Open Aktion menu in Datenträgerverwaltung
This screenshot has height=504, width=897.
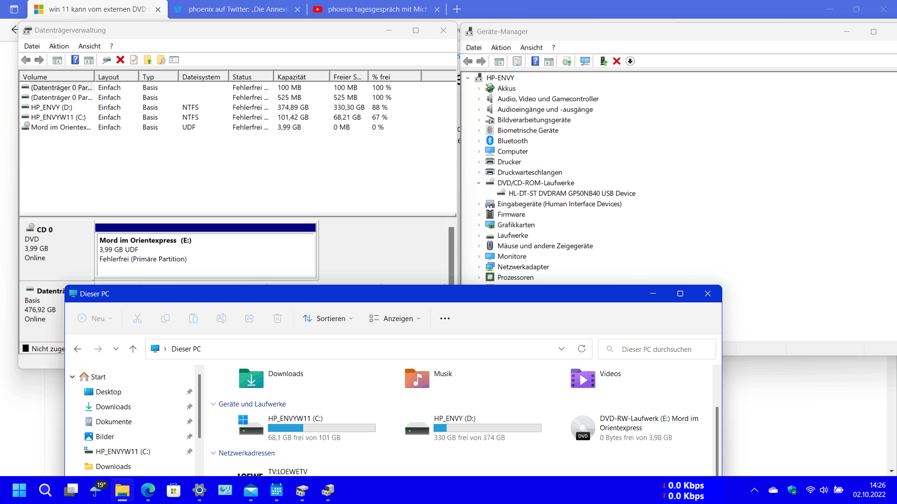click(59, 46)
